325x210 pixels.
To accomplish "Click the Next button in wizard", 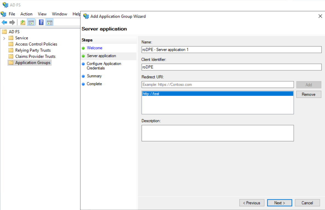I will (279, 203).
